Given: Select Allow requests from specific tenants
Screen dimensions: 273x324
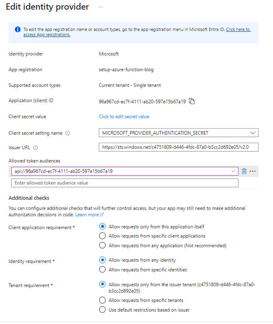Looking at the screenshot, I should (x=102, y=300).
